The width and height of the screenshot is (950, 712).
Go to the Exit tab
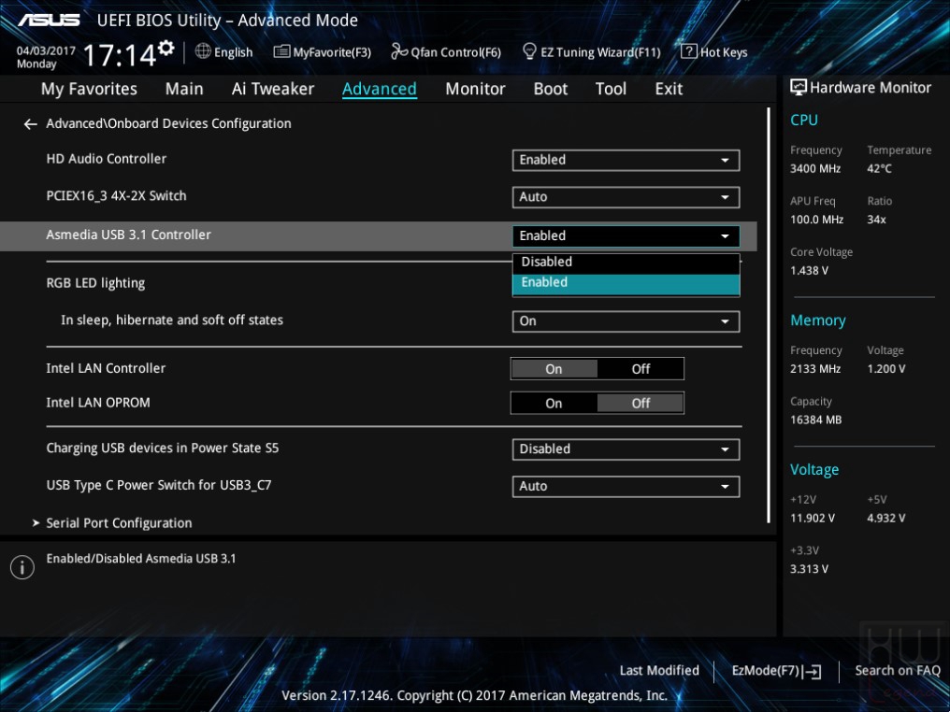click(669, 89)
